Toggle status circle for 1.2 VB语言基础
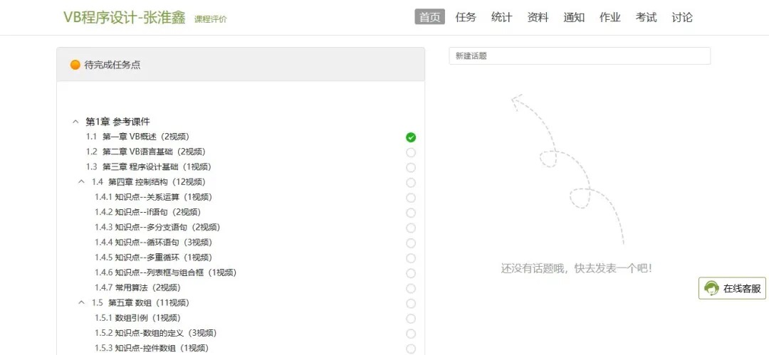 [411, 152]
